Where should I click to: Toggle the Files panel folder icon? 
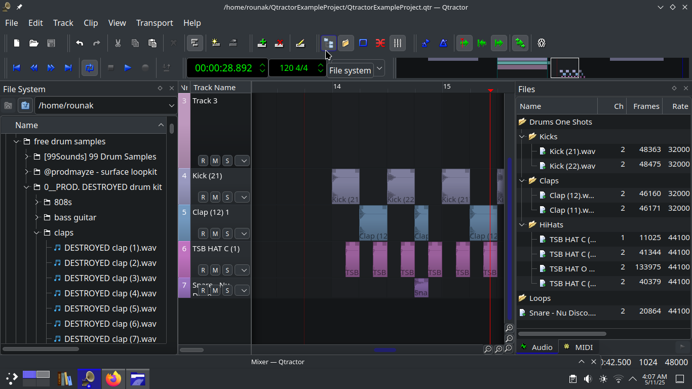pos(345,43)
